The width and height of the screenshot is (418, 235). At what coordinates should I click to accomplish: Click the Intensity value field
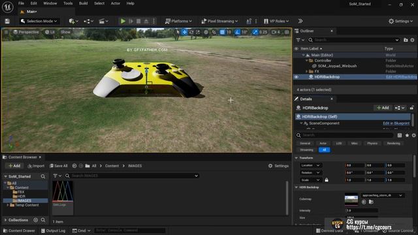pos(362,210)
